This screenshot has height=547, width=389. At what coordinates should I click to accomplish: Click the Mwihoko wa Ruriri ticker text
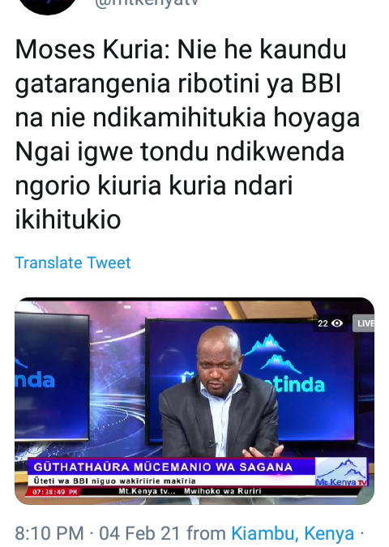click(223, 491)
